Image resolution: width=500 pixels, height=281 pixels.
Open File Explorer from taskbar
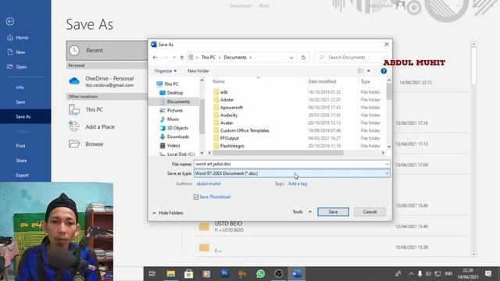(x=170, y=274)
